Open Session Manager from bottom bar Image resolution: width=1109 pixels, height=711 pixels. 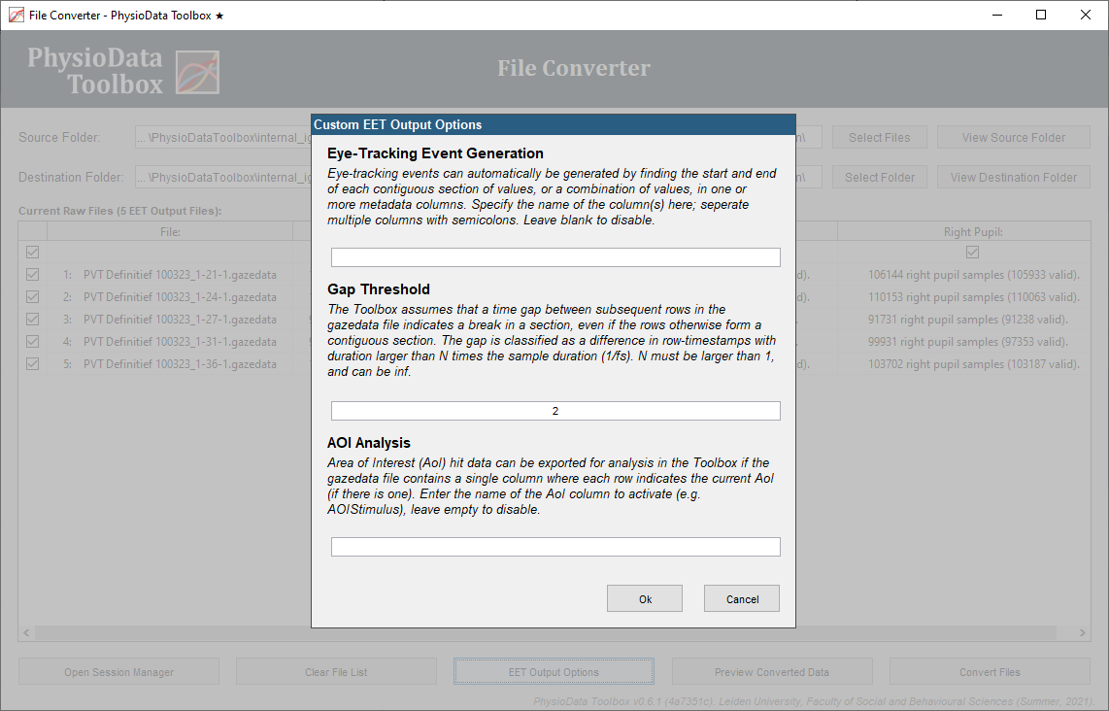point(118,671)
